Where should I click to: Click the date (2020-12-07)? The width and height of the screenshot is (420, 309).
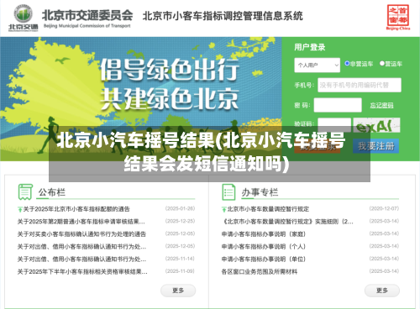pyautogui.click(x=384, y=208)
